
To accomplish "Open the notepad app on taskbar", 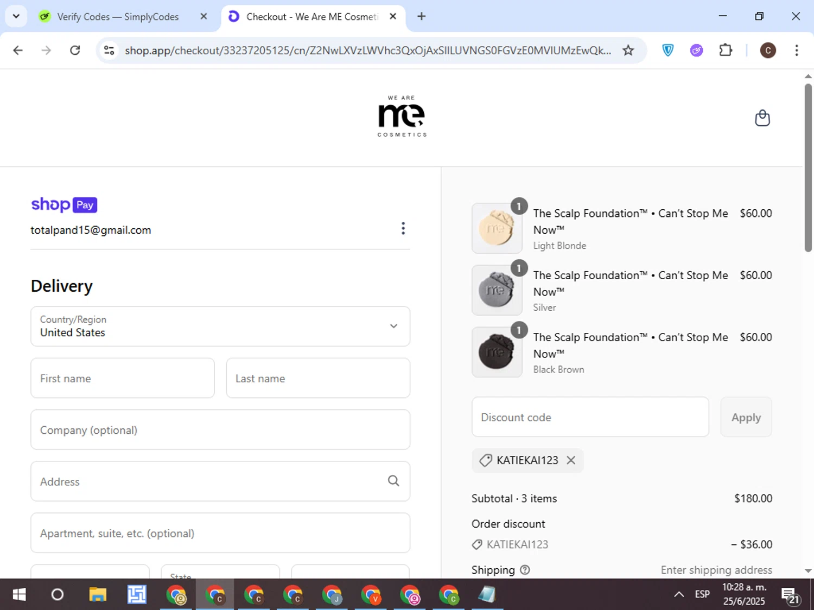I will pyautogui.click(x=487, y=595).
